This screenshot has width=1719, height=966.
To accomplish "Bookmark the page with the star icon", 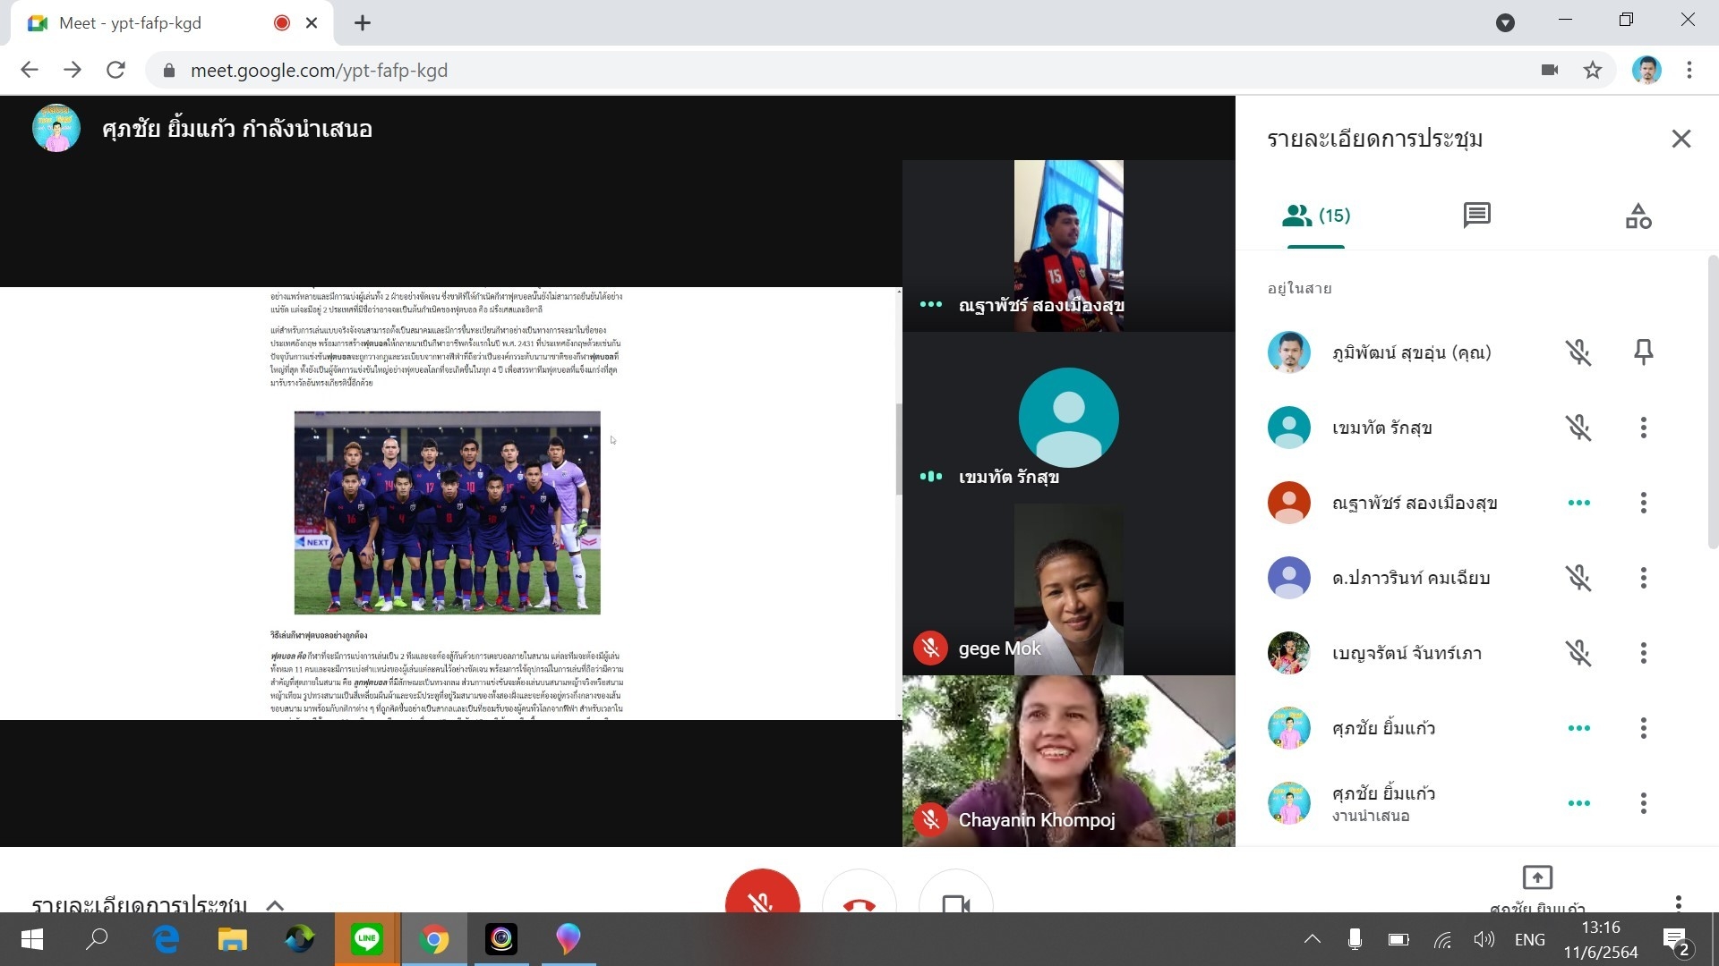I will (x=1592, y=70).
